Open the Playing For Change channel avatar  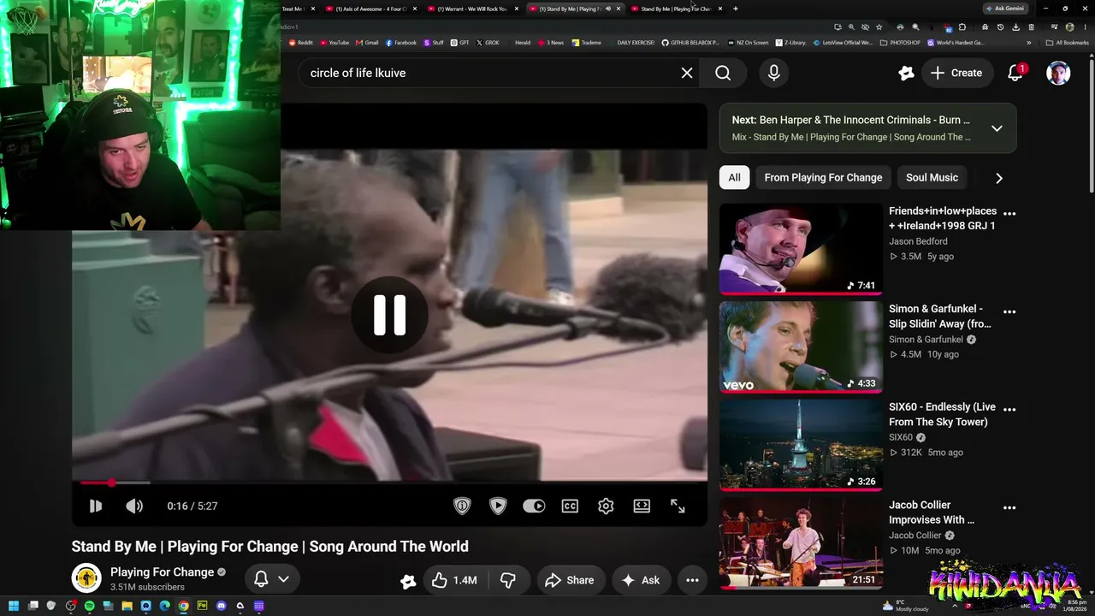[86, 578]
